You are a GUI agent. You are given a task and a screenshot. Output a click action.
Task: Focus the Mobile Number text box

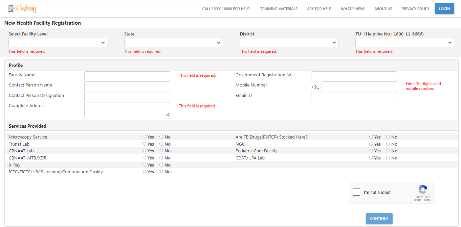[359, 86]
